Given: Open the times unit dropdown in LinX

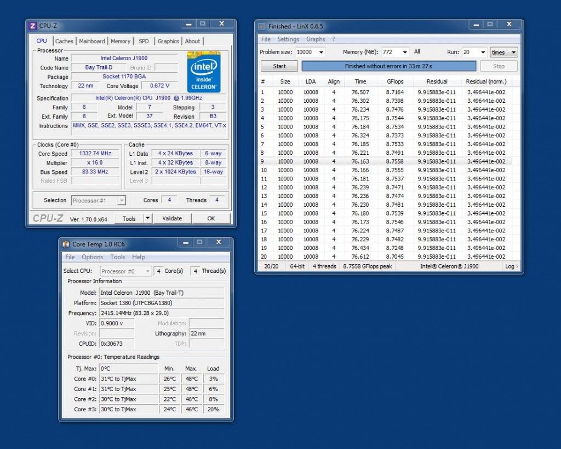Looking at the screenshot, I should coord(504,52).
